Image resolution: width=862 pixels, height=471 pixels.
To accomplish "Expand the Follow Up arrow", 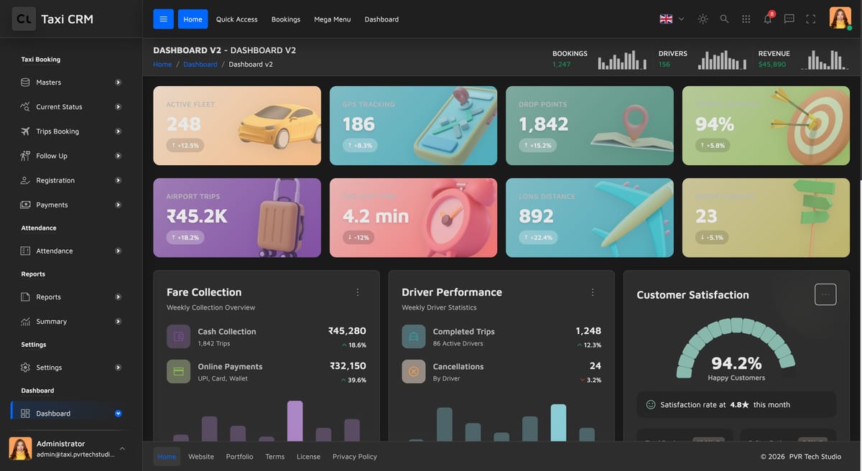I will click(x=118, y=156).
